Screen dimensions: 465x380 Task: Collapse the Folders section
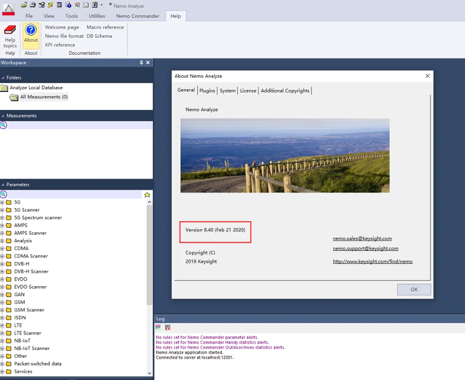pyautogui.click(x=3, y=78)
